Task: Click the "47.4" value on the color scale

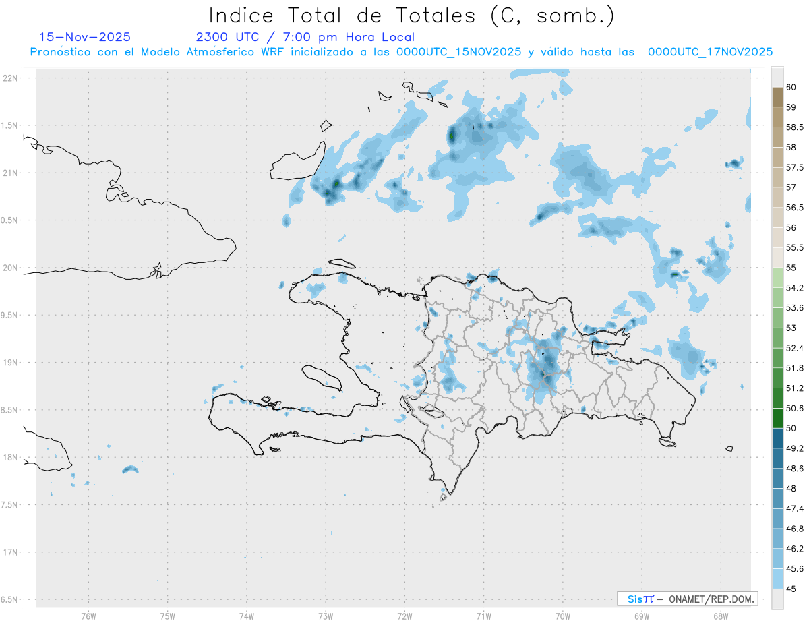Action: [794, 508]
